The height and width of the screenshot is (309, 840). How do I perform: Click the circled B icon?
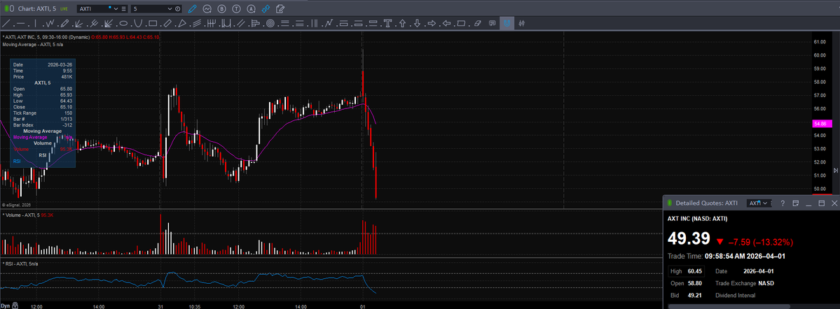click(222, 8)
